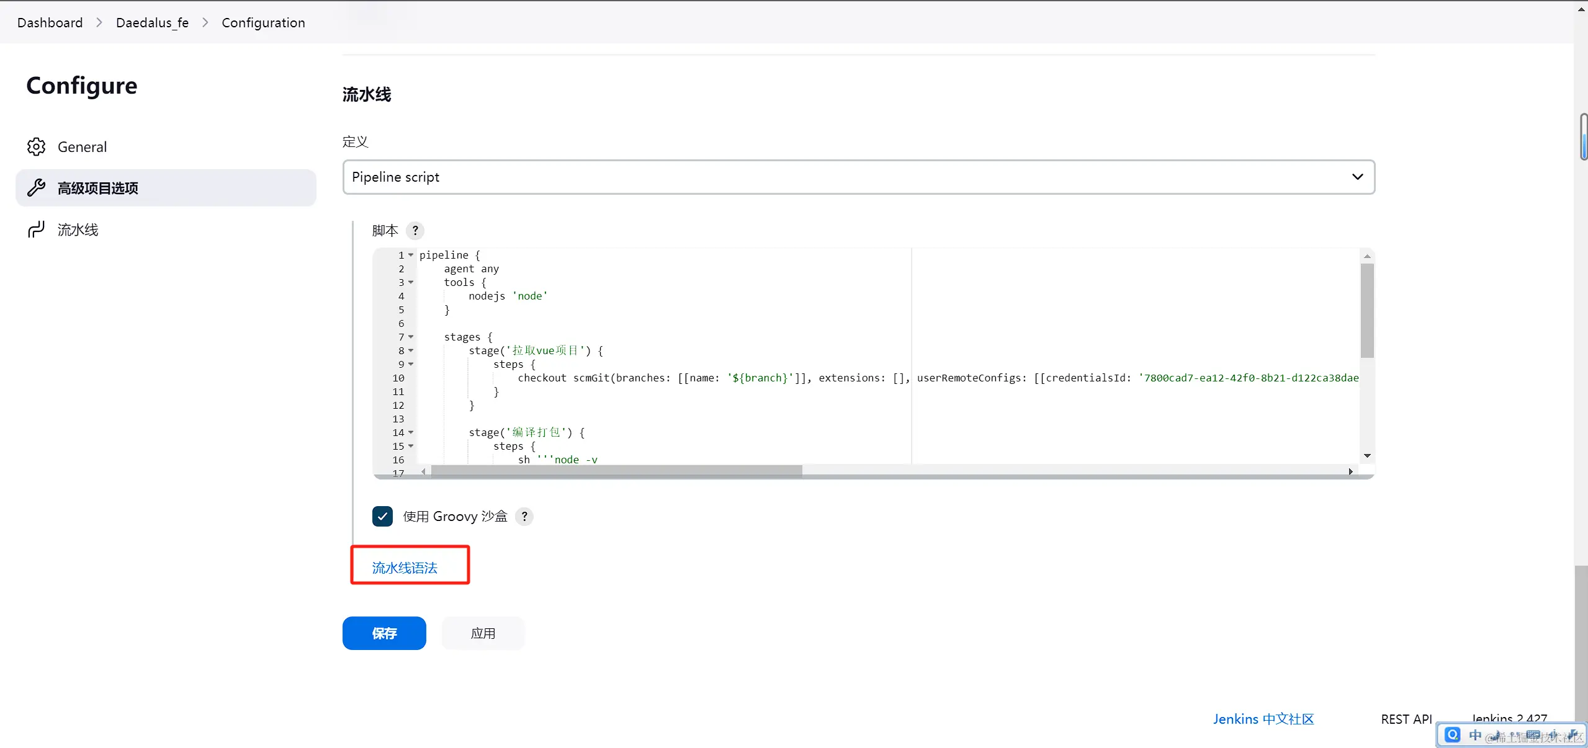Click the breadcrumb chevron after Dashboard
The height and width of the screenshot is (748, 1588).
tap(99, 23)
